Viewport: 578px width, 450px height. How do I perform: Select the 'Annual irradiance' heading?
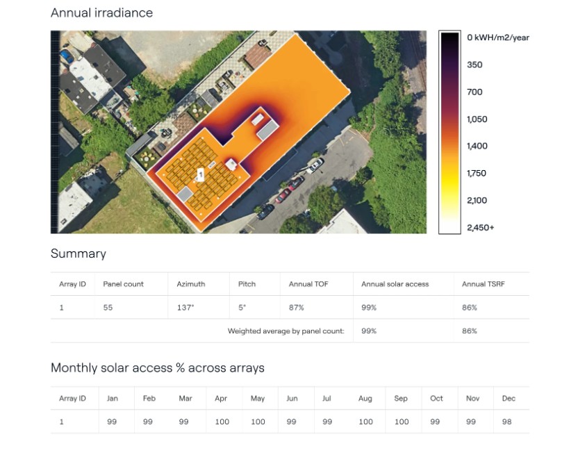pyautogui.click(x=101, y=13)
